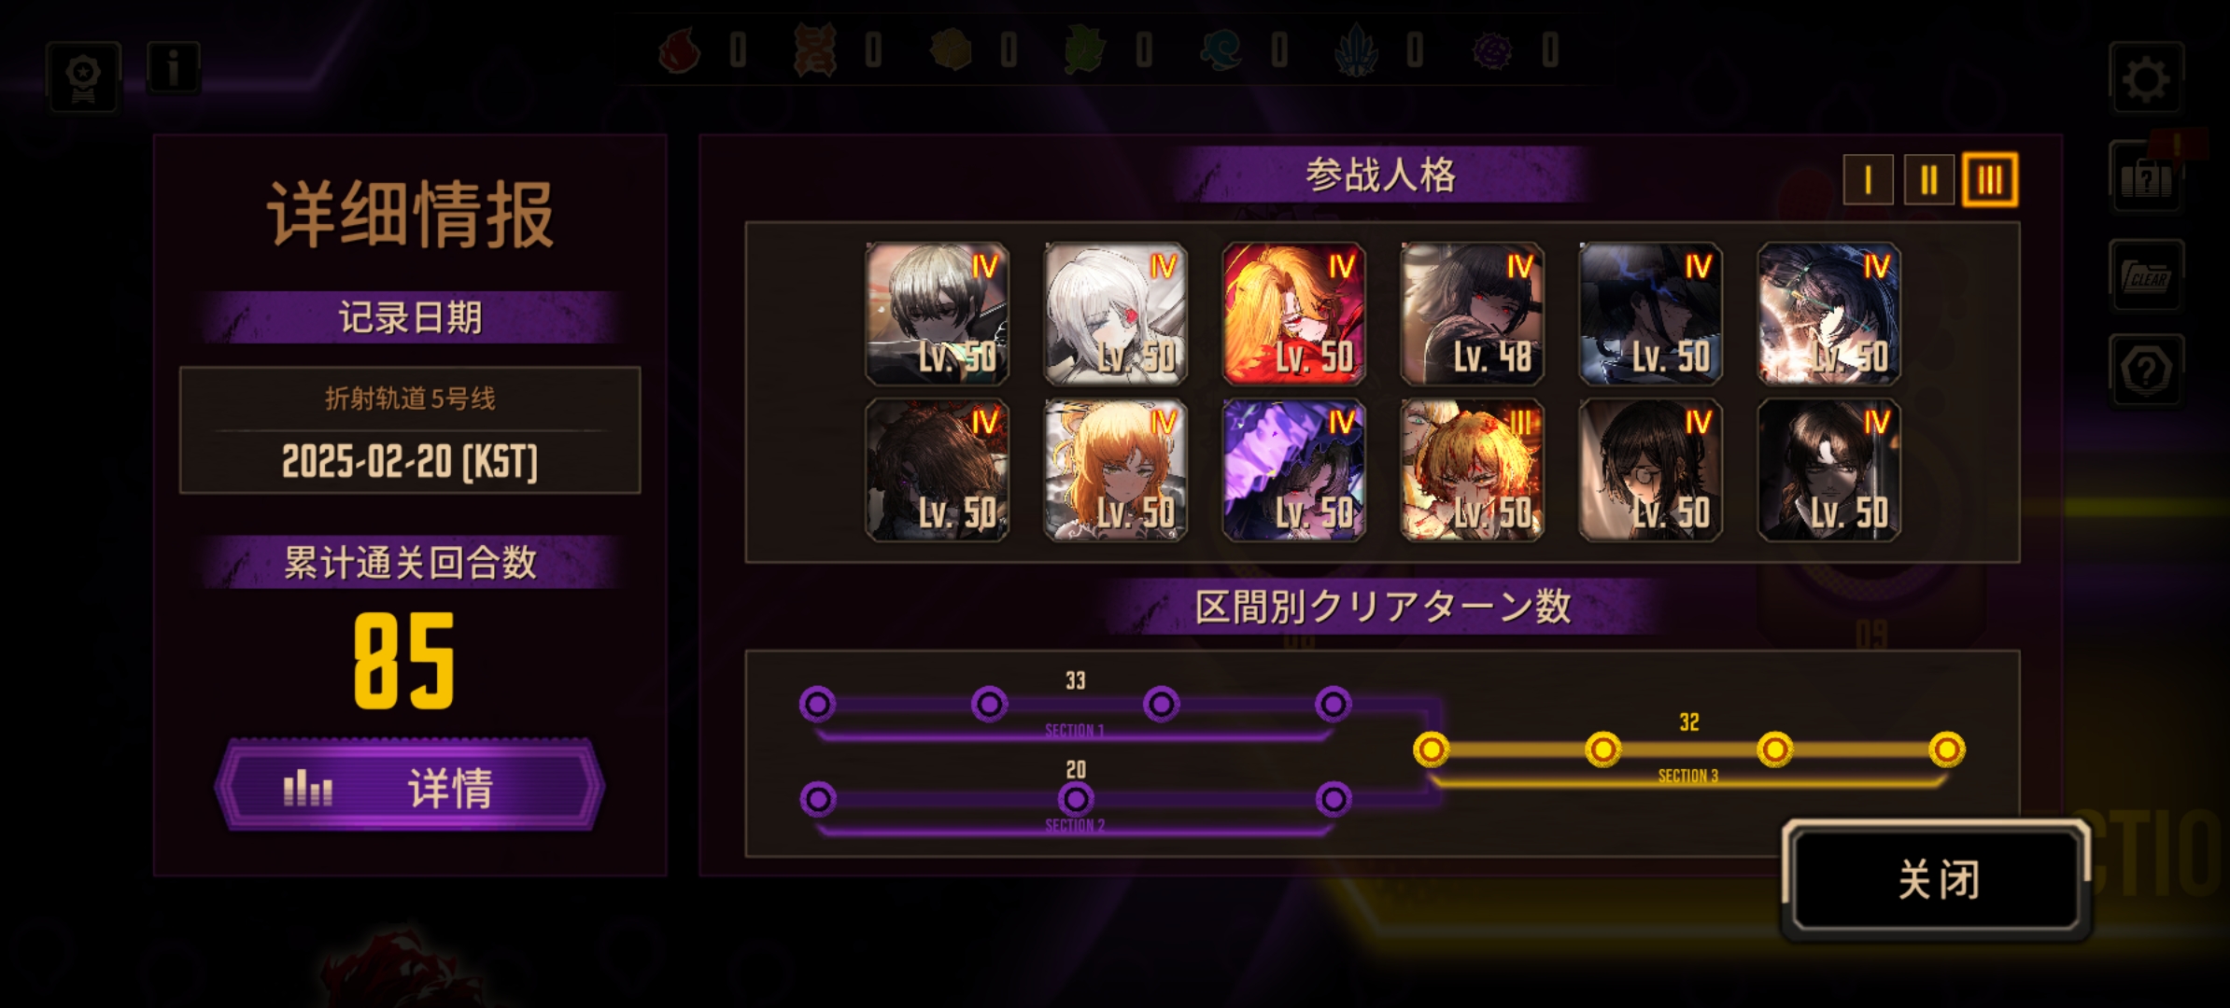Click the last yellow node of Section 3
The width and height of the screenshot is (2230, 1008).
(1947, 749)
